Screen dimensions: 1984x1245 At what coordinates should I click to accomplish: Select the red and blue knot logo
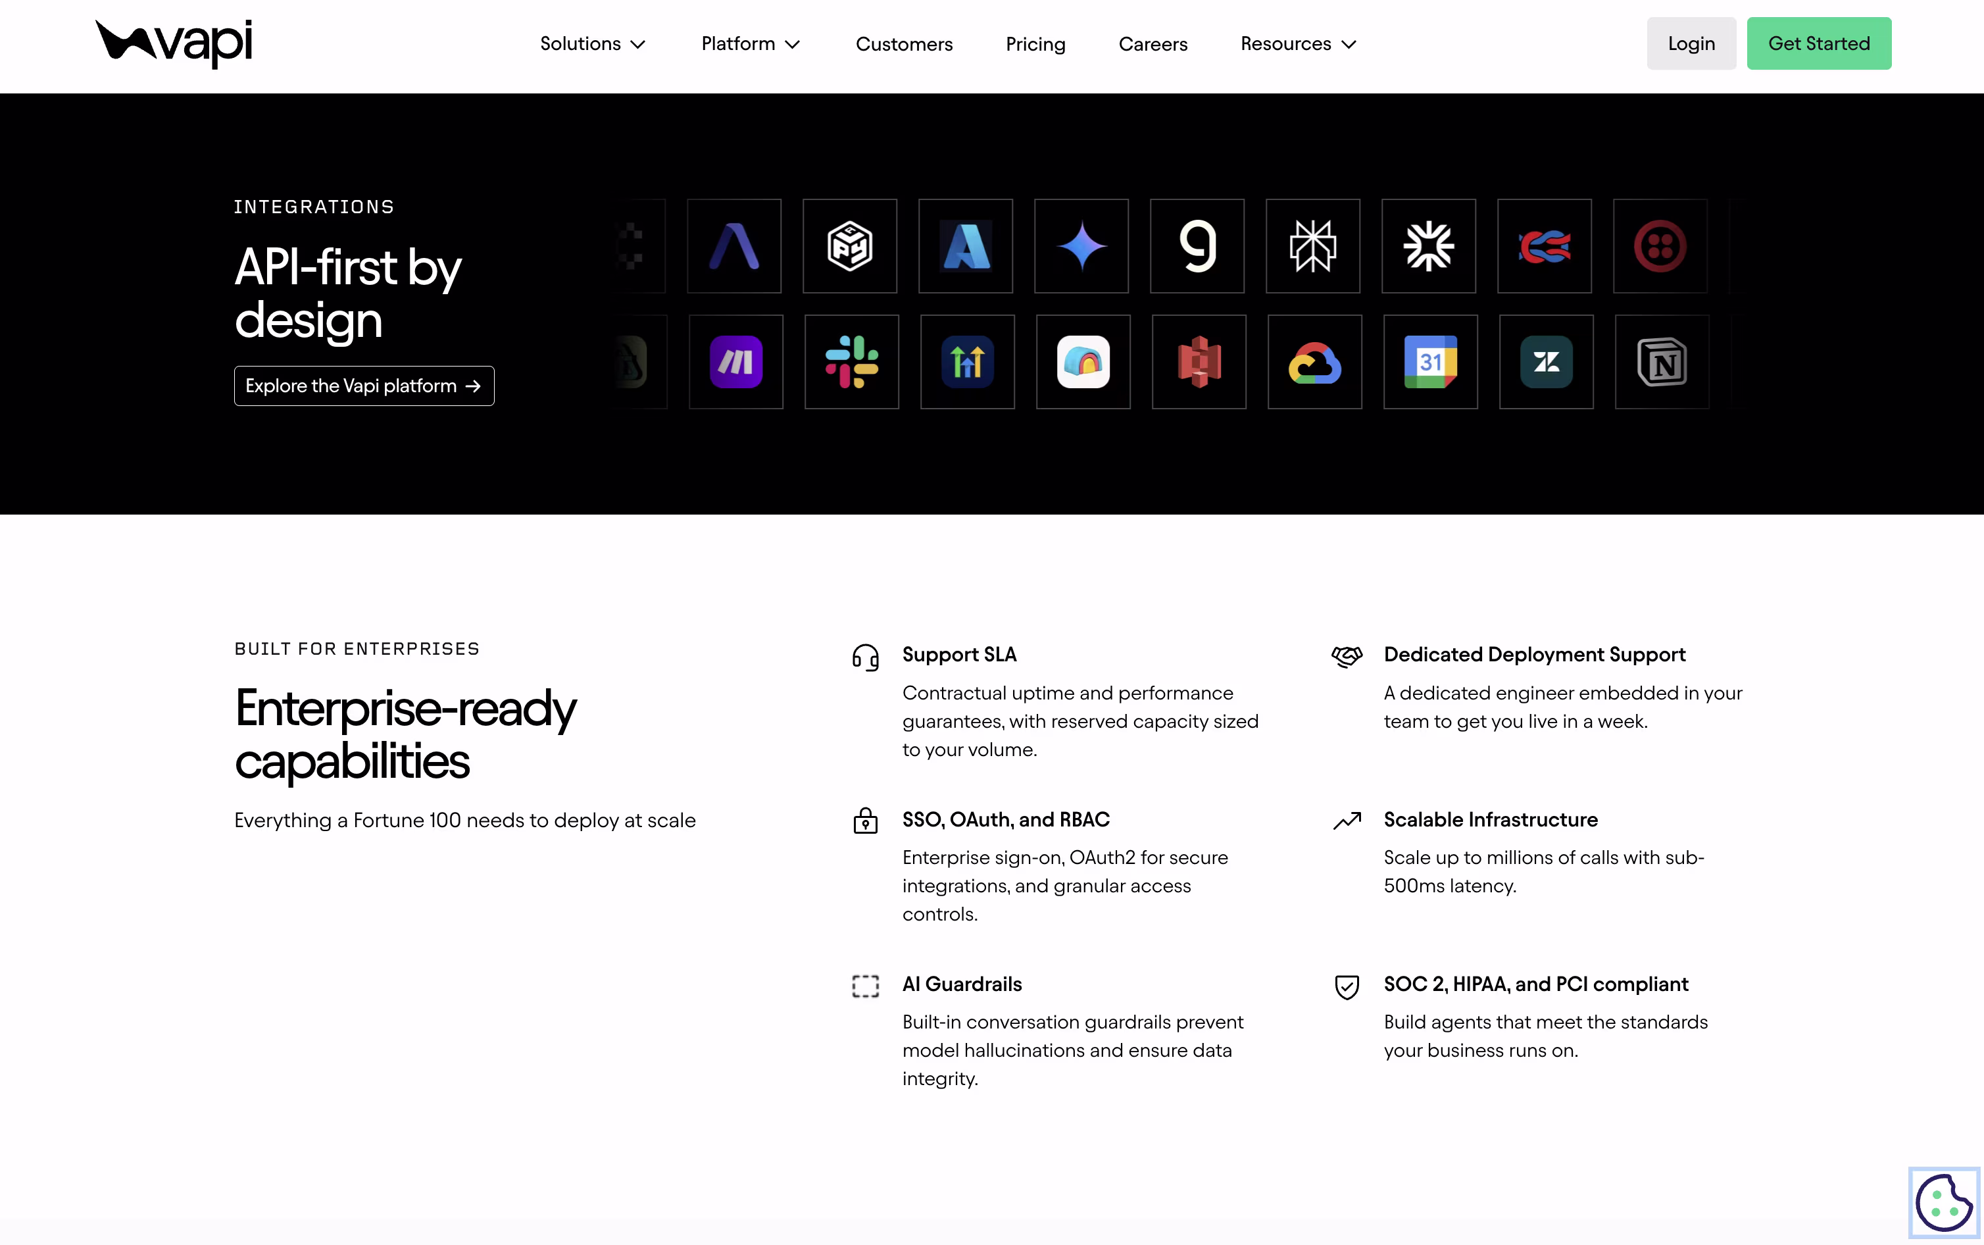1545,245
